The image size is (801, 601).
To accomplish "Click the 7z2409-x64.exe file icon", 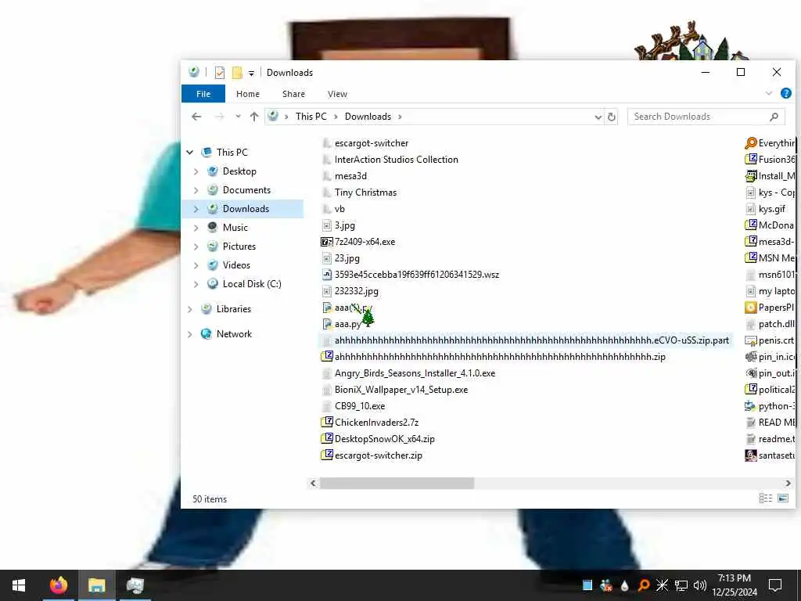I will (x=327, y=242).
